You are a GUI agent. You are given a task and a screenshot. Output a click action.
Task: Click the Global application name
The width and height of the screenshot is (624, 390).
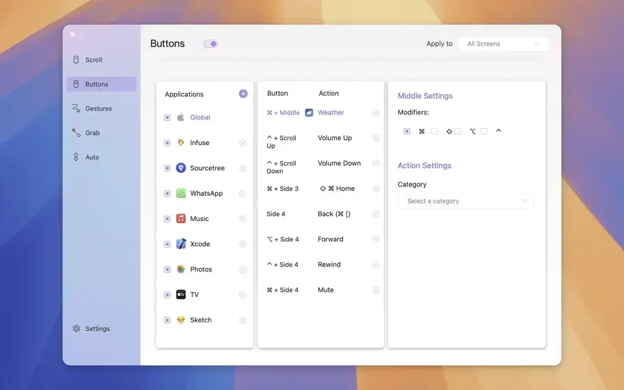(x=200, y=117)
